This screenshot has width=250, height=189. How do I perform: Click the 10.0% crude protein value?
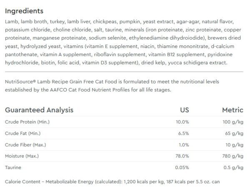click(182, 122)
